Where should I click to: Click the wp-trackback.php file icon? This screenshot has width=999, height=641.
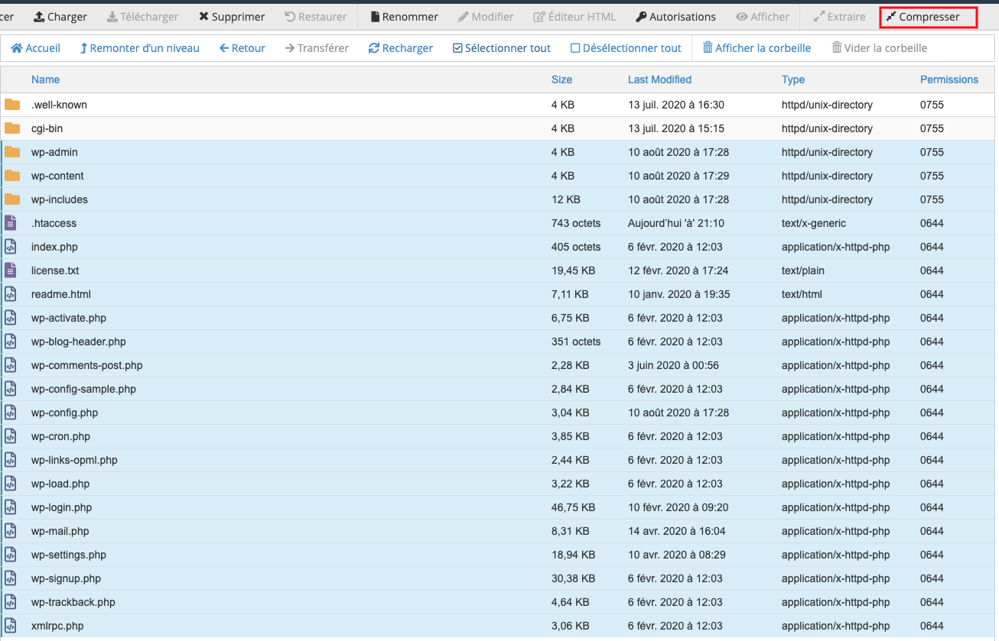(x=11, y=602)
